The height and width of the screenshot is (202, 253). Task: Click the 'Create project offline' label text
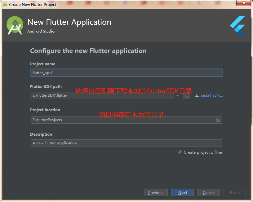click(203, 152)
